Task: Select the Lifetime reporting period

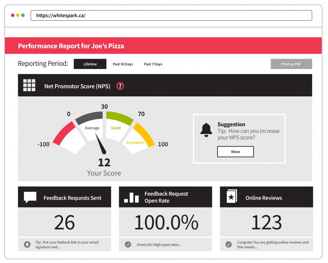Action: [90, 64]
